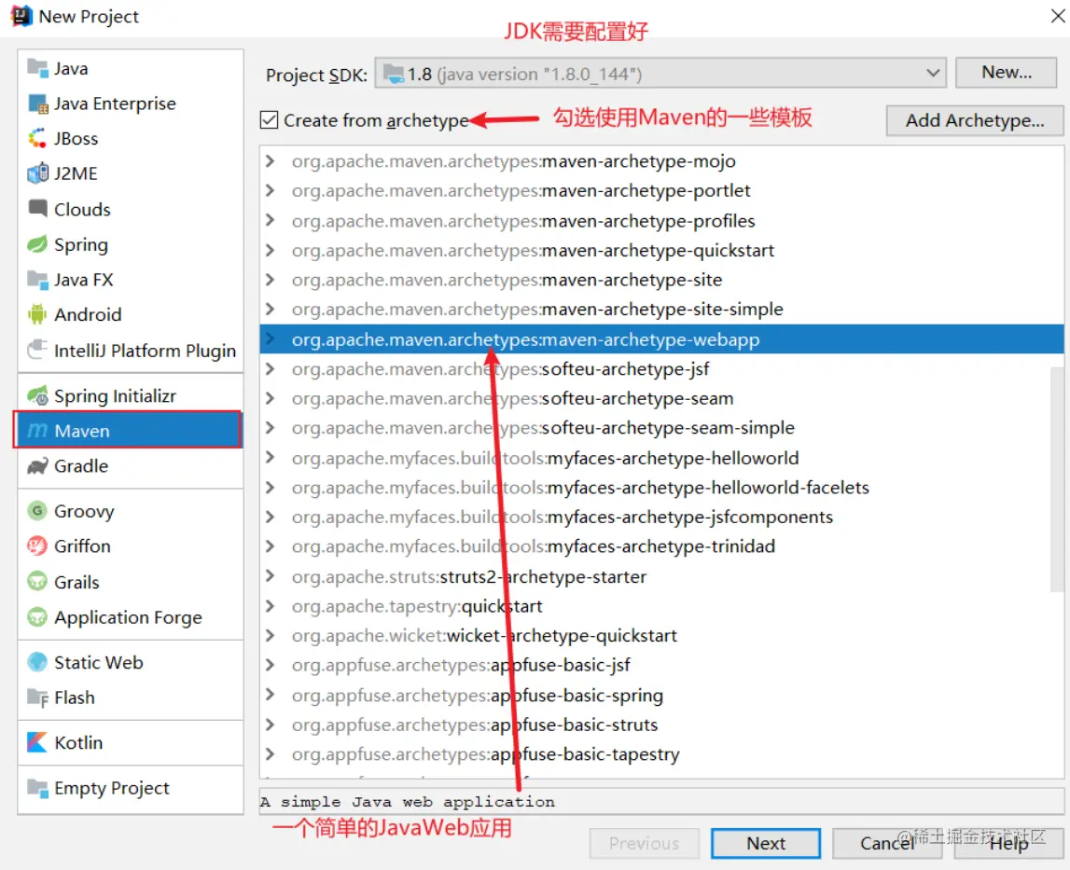Click the J2ME phone icon
The width and height of the screenshot is (1070, 870).
coord(37,173)
